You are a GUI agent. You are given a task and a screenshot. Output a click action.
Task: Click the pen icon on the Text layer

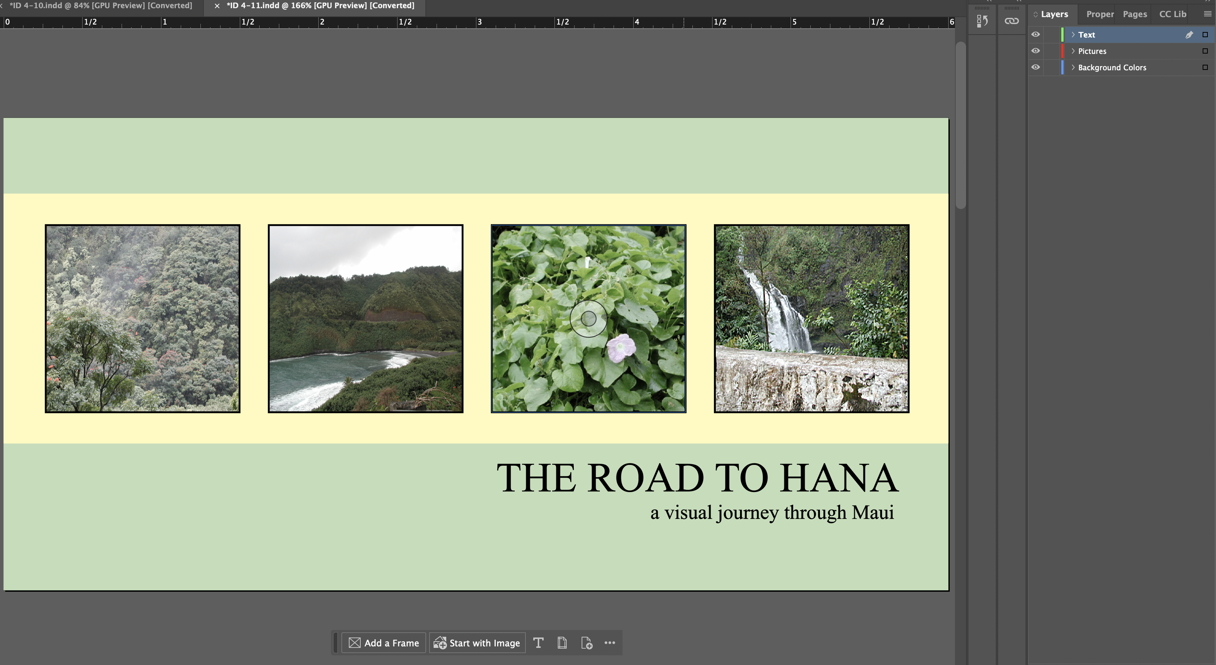tap(1189, 35)
